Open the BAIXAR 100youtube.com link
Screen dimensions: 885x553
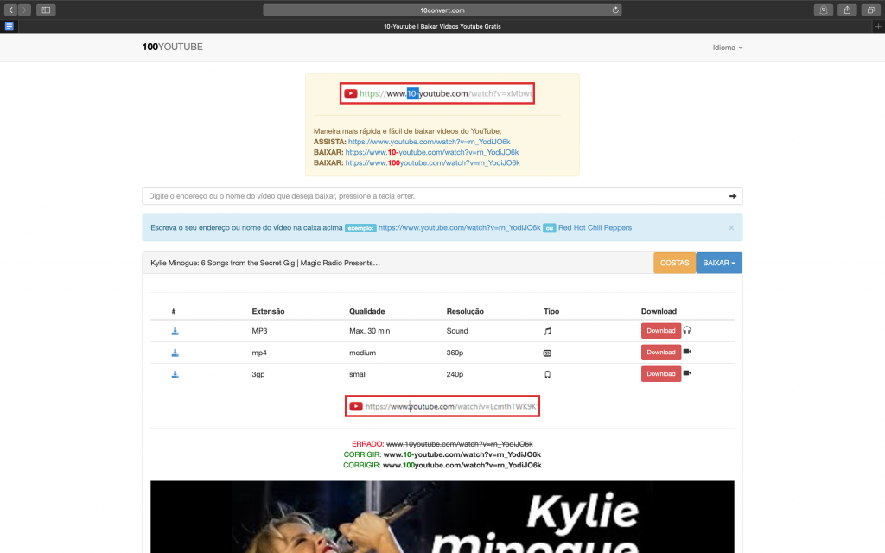pyautogui.click(x=432, y=163)
